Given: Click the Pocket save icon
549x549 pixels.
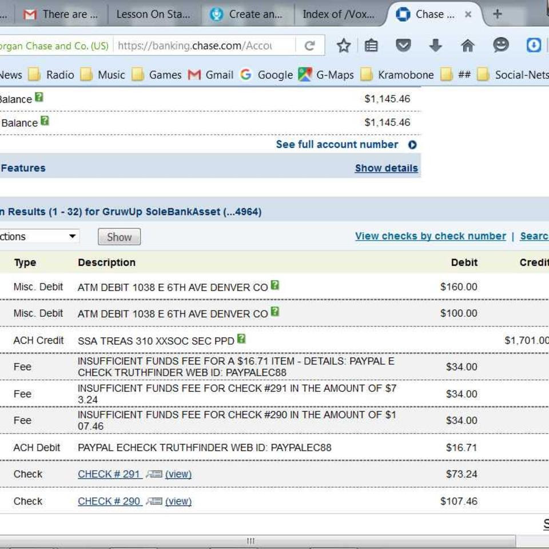Looking at the screenshot, I should 403,46.
